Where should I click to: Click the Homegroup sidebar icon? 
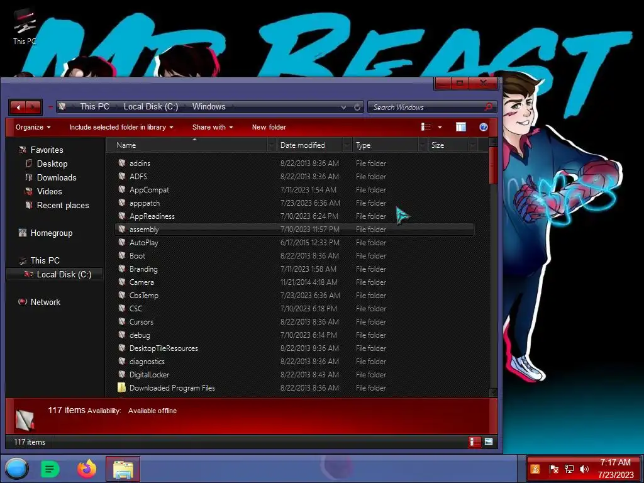coord(23,233)
